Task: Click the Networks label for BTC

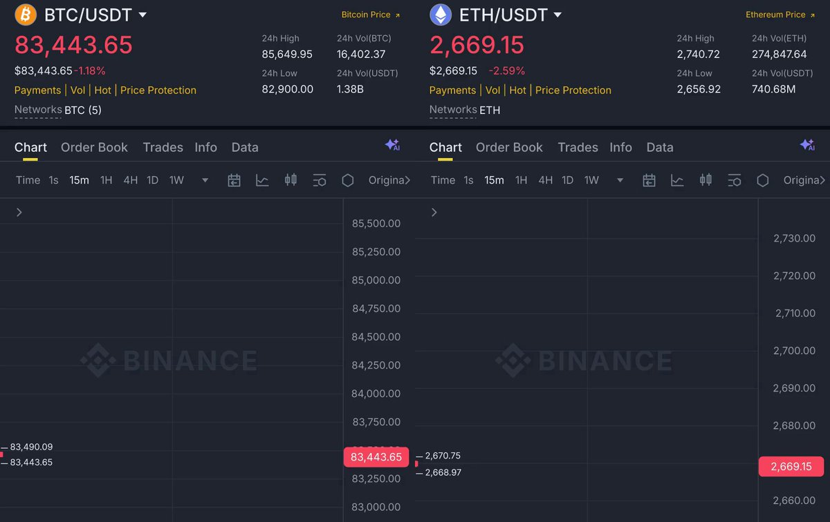Action: [x=38, y=110]
